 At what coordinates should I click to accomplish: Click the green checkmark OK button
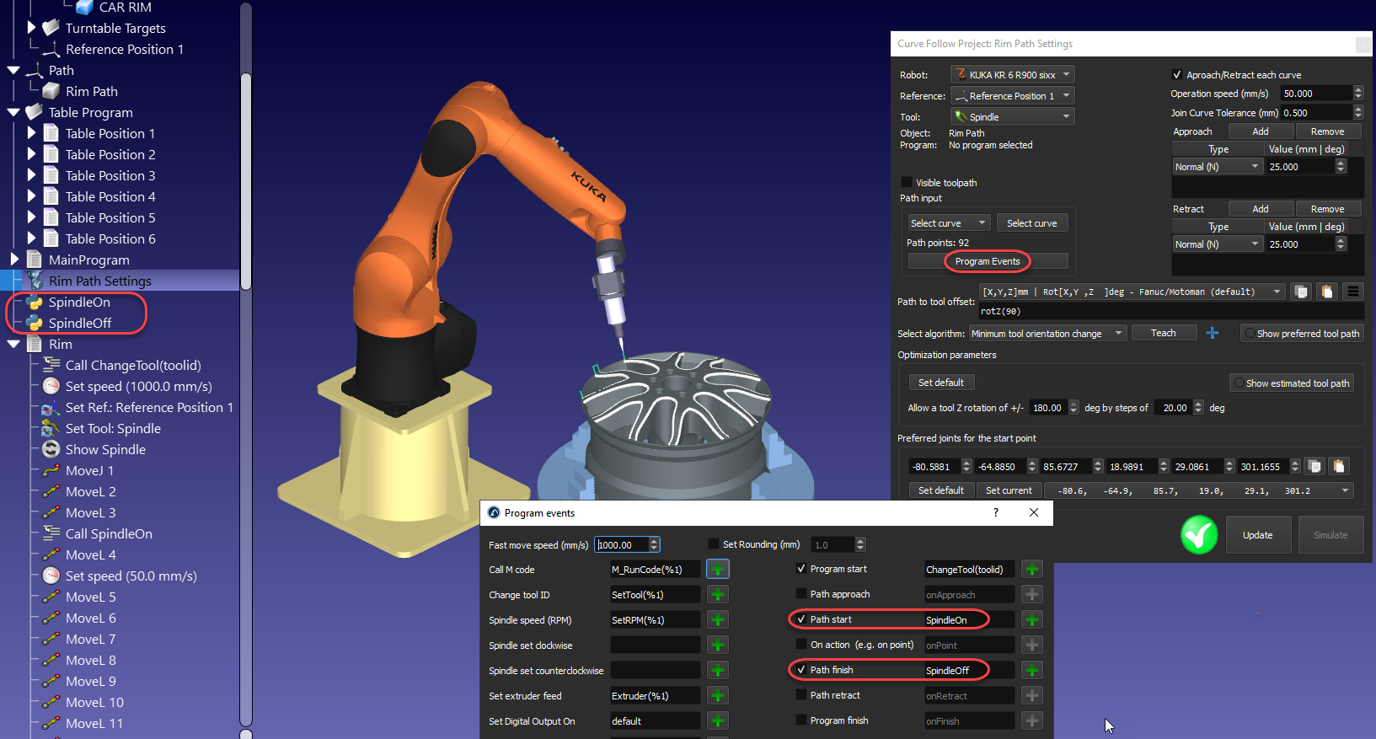[1199, 534]
